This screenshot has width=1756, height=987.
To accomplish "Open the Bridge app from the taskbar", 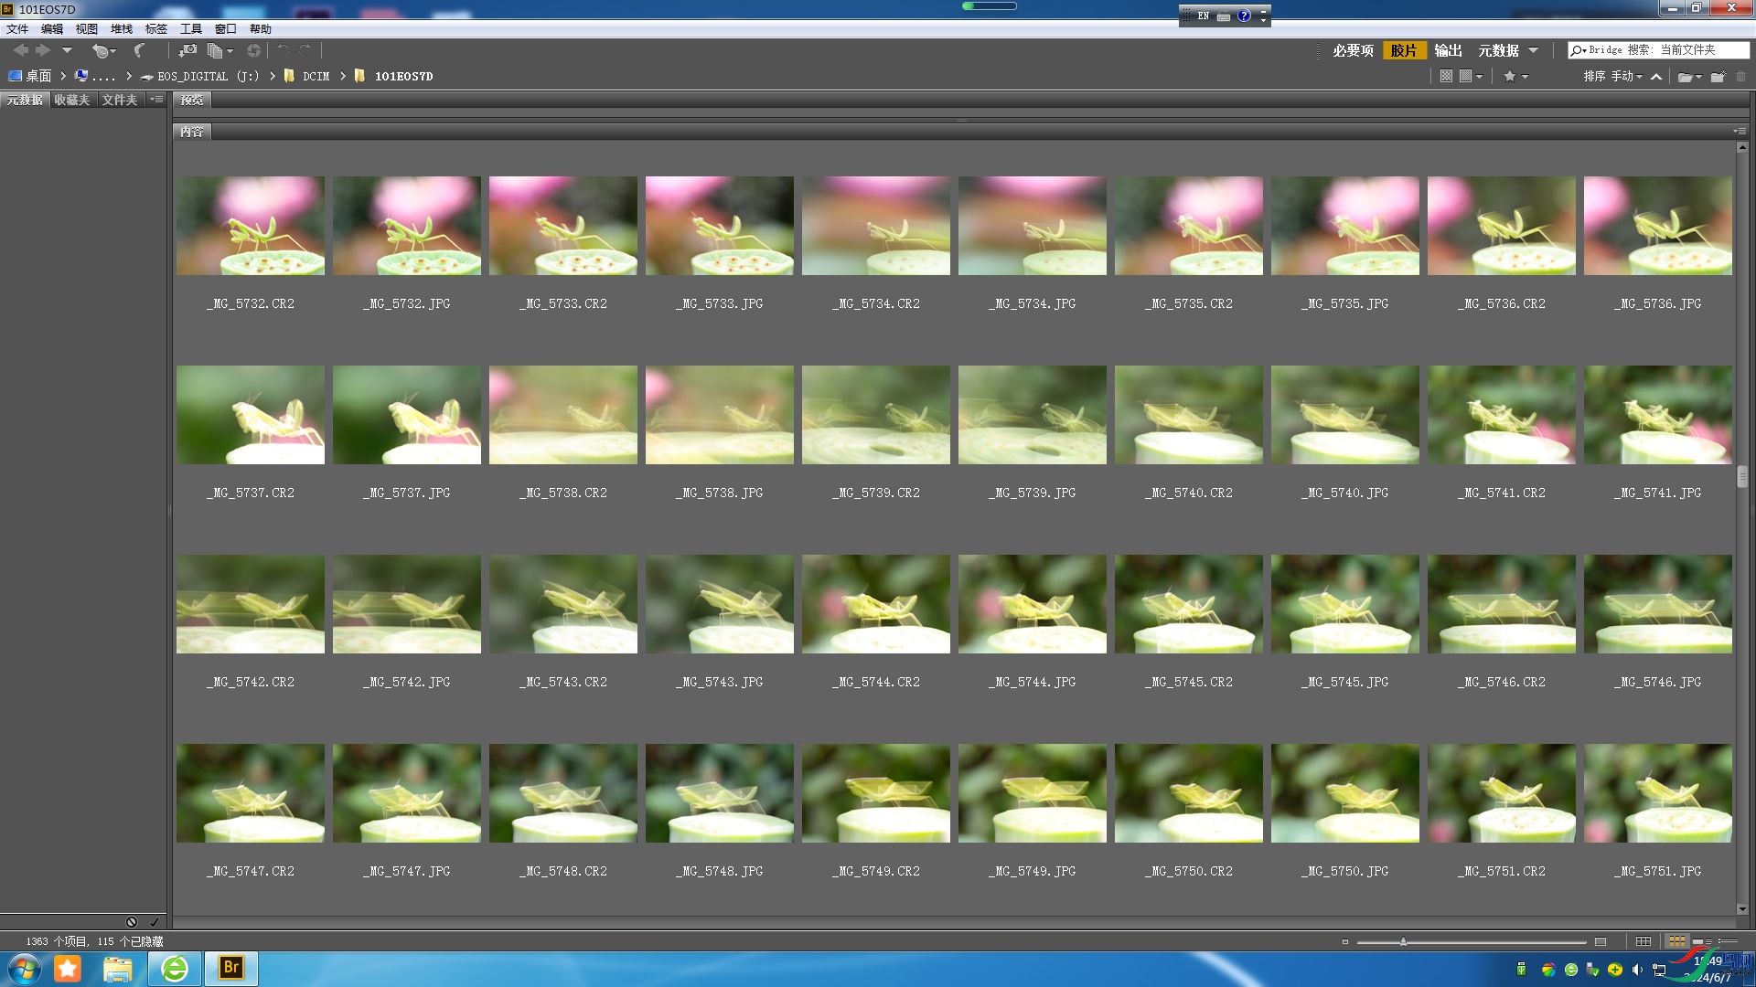I will tap(231, 968).
